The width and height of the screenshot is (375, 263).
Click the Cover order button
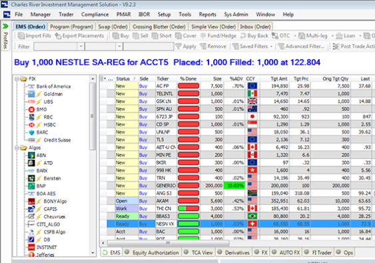coord(186,36)
